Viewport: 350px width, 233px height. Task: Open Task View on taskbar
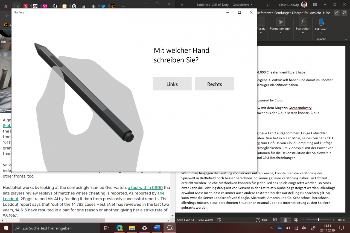tap(106, 228)
